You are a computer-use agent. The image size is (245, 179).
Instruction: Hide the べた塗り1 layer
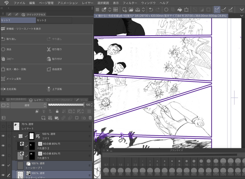point(3,156)
